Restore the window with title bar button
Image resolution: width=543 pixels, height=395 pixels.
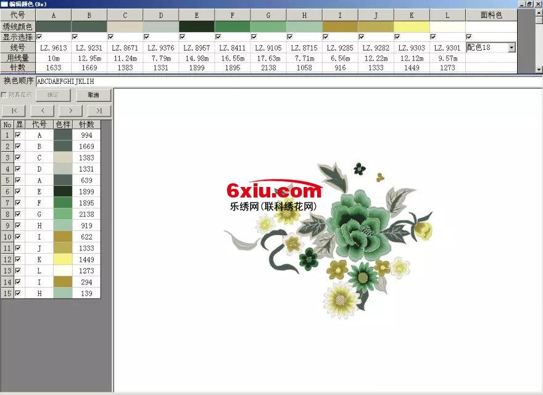point(529,4)
